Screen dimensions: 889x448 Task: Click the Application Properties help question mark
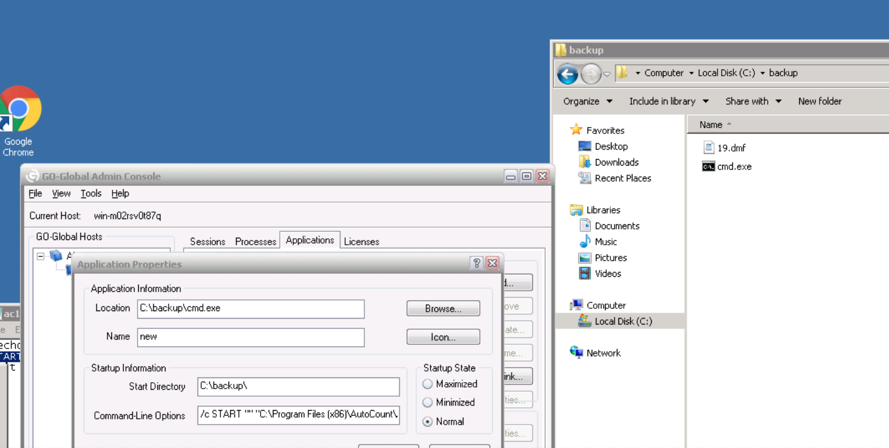[x=476, y=263]
